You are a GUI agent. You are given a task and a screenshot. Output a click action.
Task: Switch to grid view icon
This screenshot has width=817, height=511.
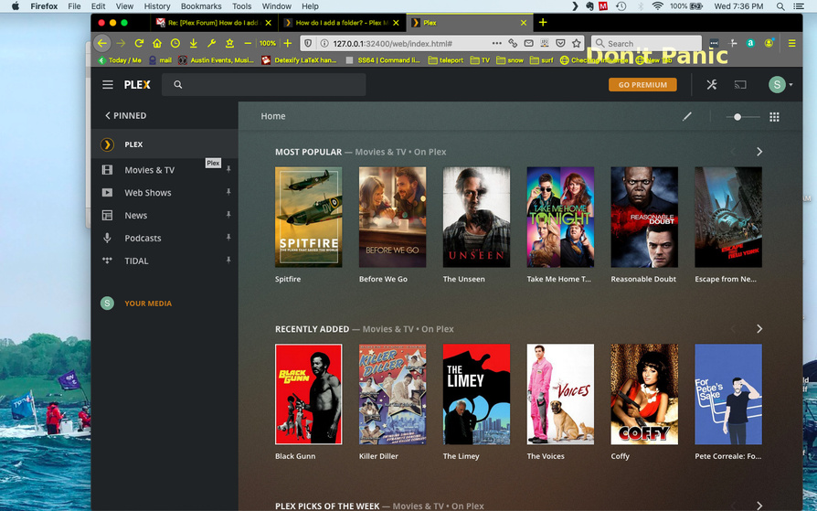(x=774, y=117)
